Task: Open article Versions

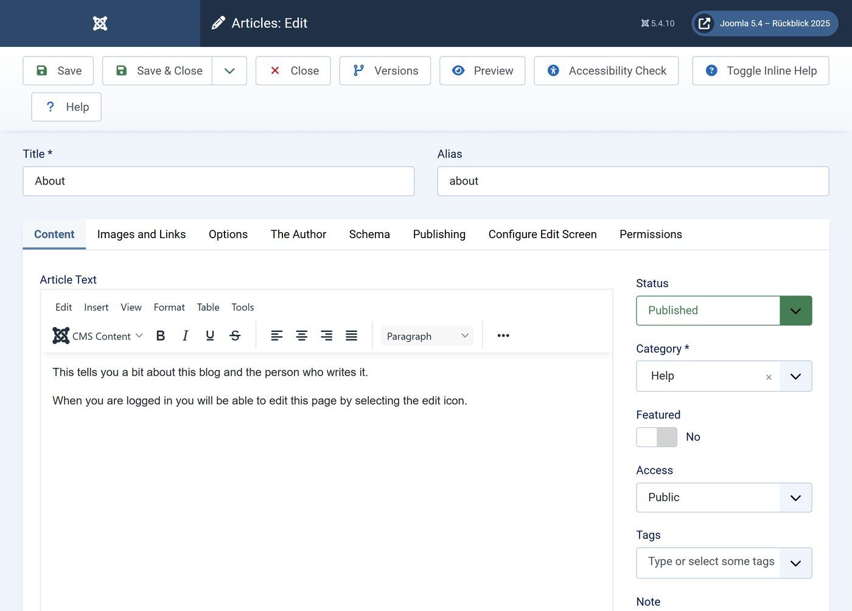Action: point(385,71)
